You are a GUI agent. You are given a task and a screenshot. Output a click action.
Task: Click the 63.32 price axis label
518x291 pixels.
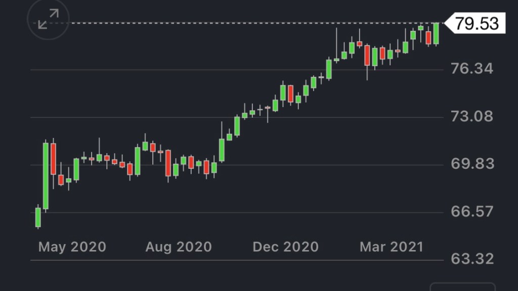tap(472, 259)
